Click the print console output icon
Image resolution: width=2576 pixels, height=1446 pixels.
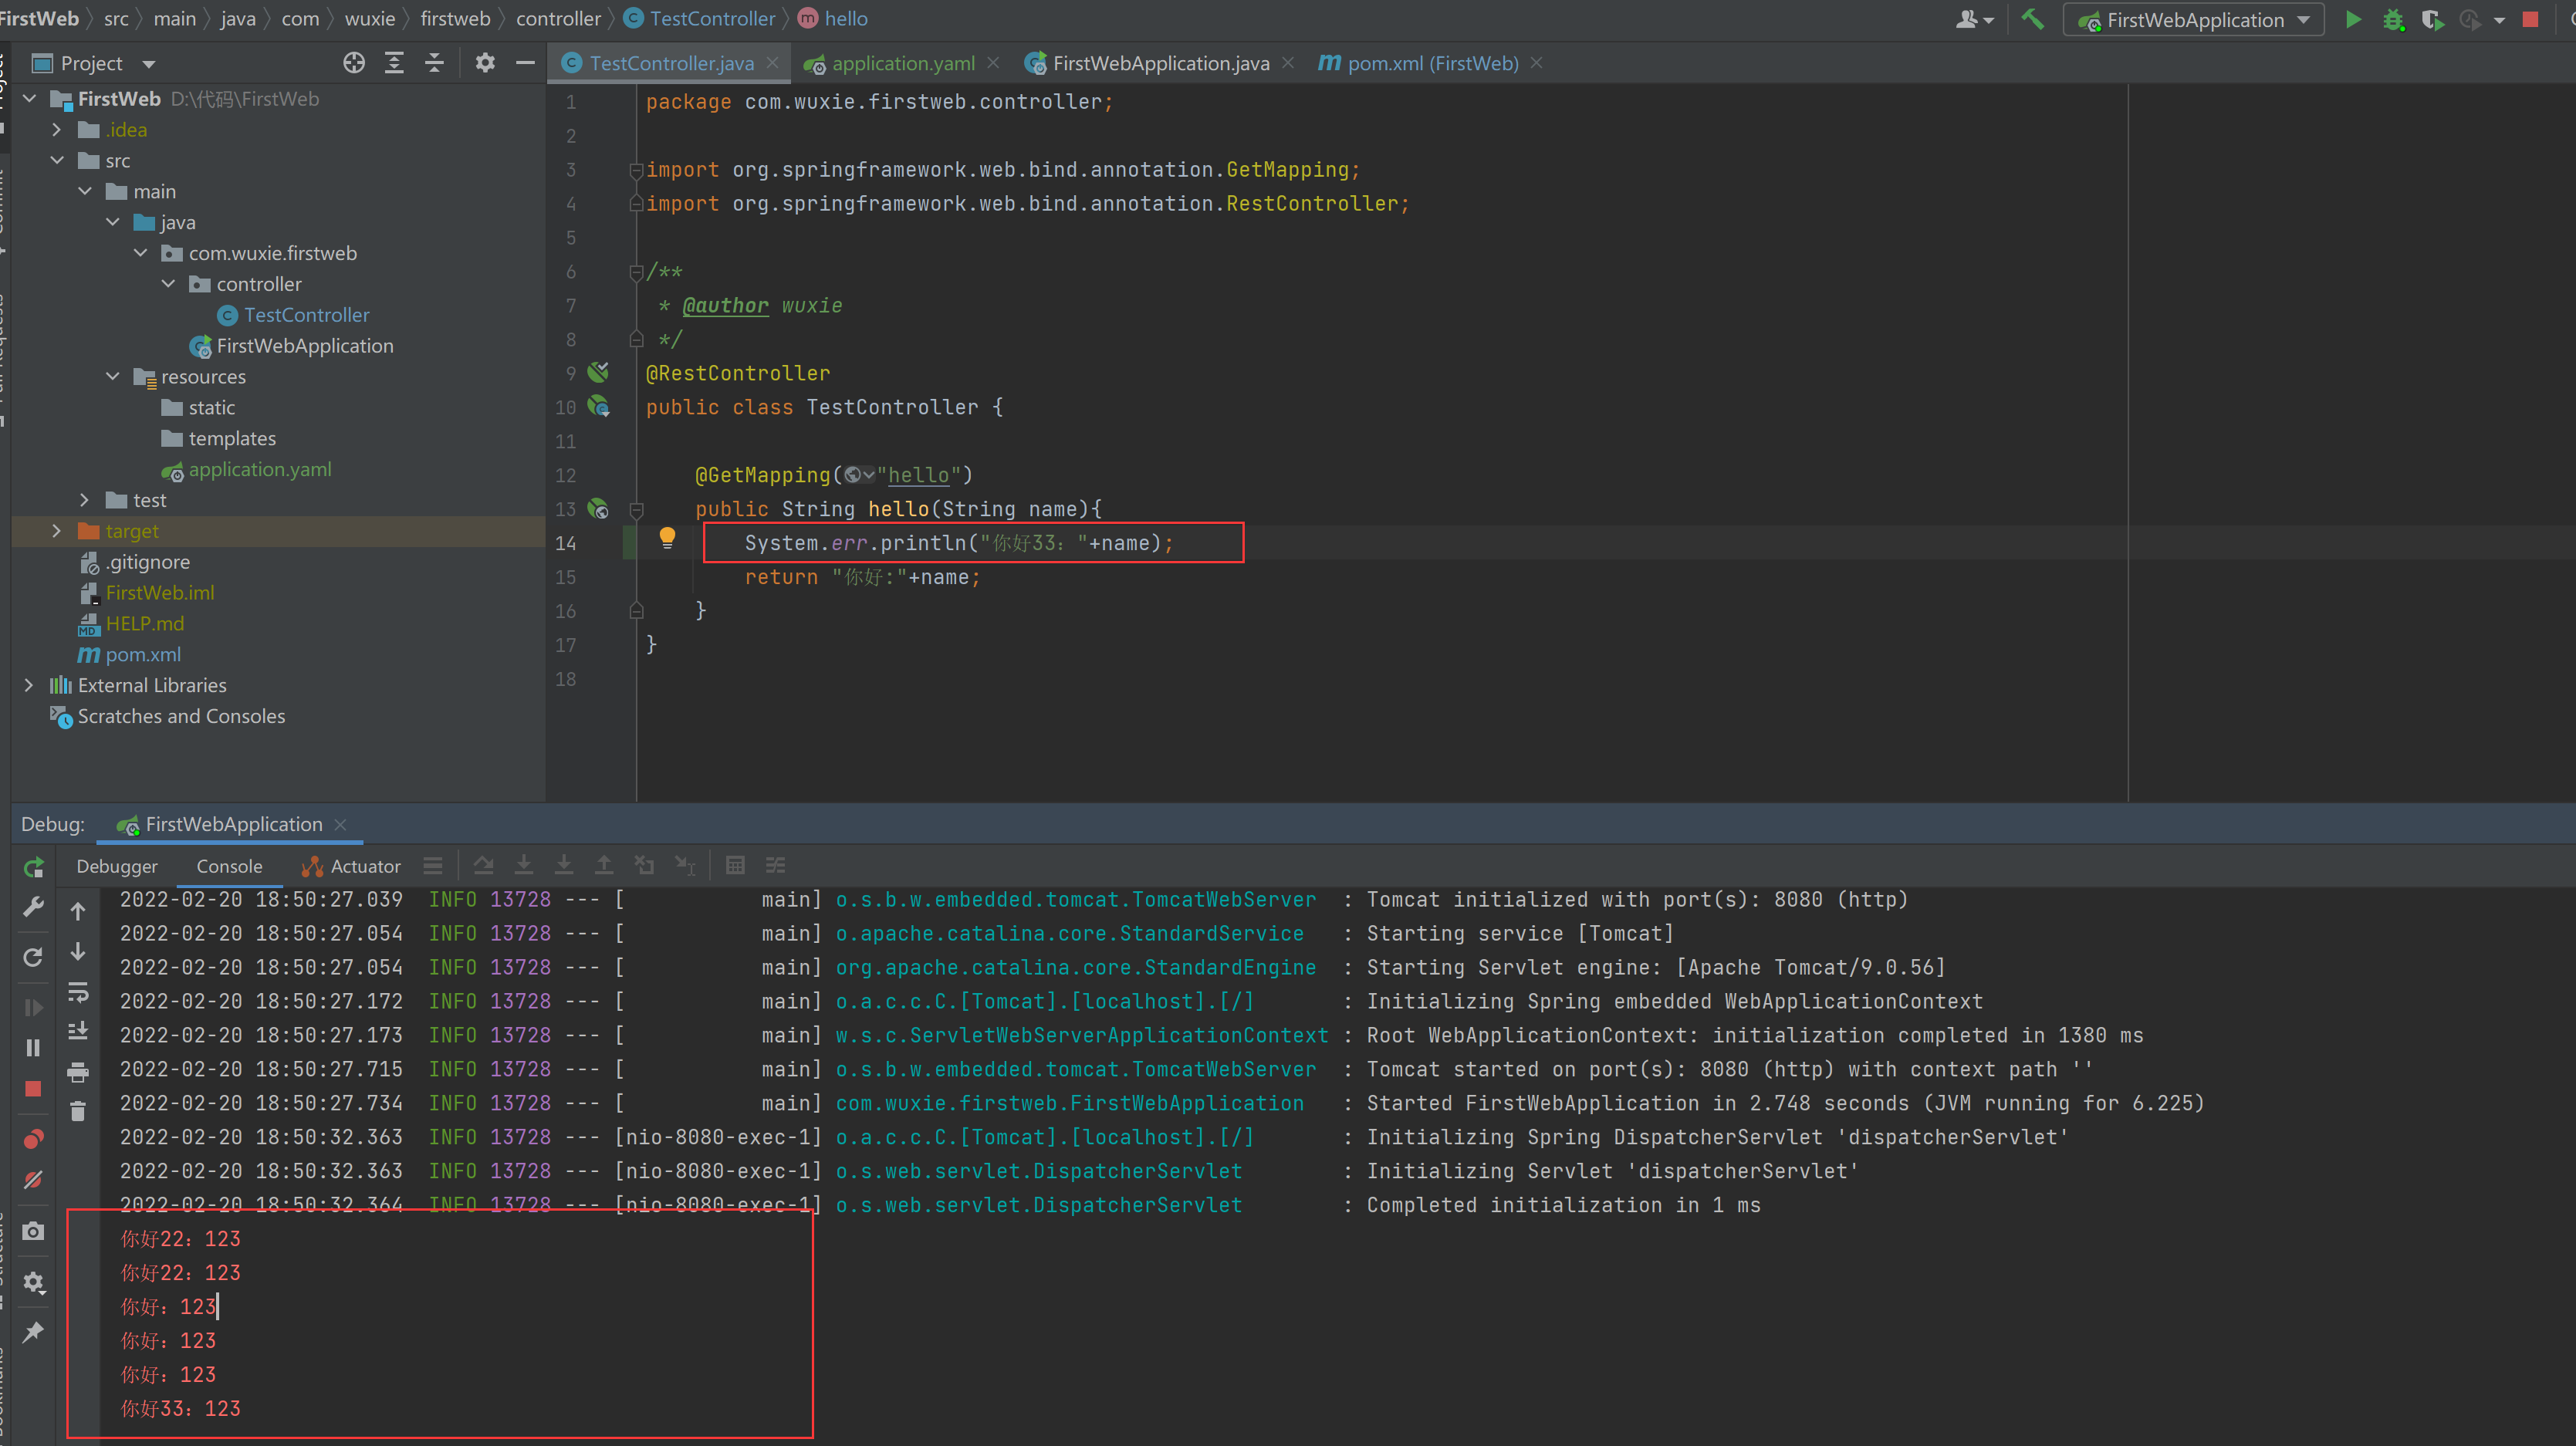(x=78, y=1072)
